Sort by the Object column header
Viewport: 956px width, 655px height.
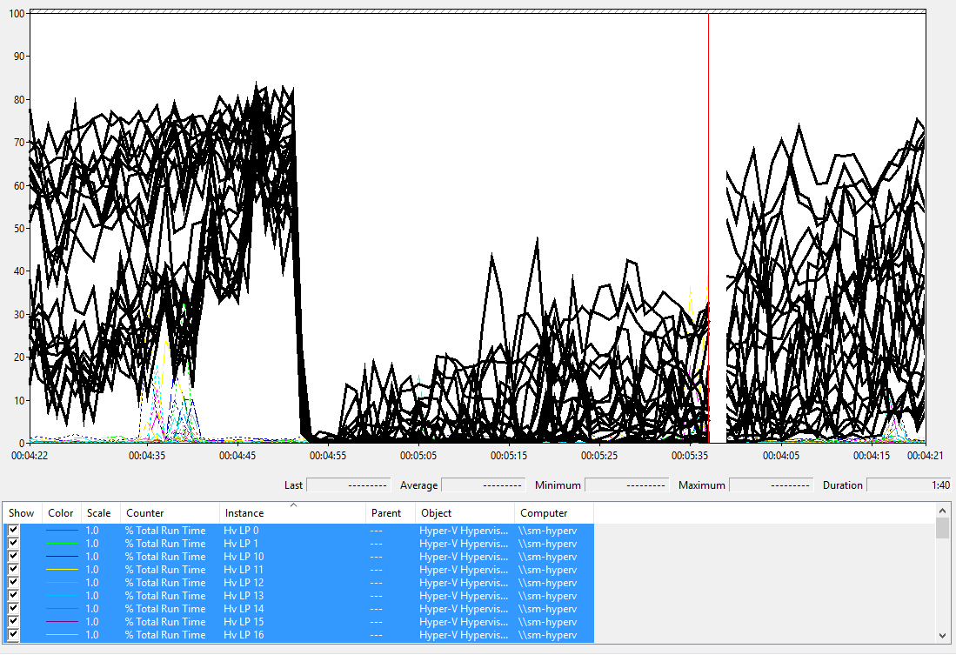[x=465, y=513]
